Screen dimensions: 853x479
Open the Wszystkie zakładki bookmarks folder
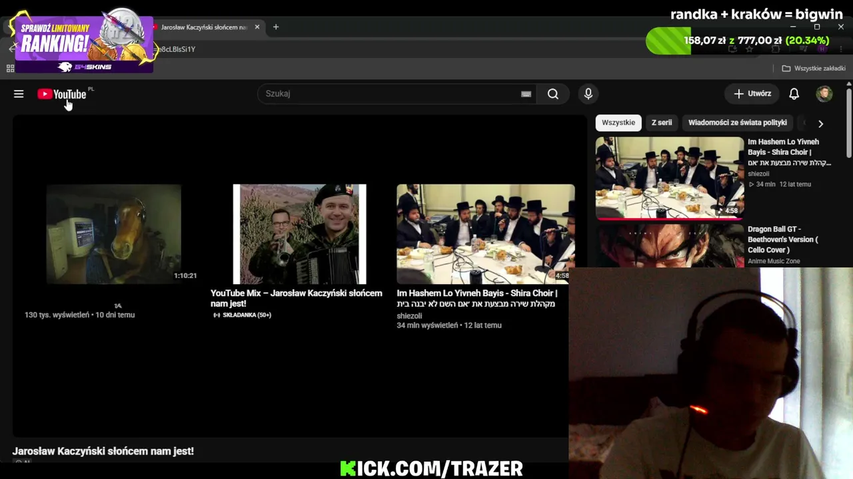[x=814, y=69]
